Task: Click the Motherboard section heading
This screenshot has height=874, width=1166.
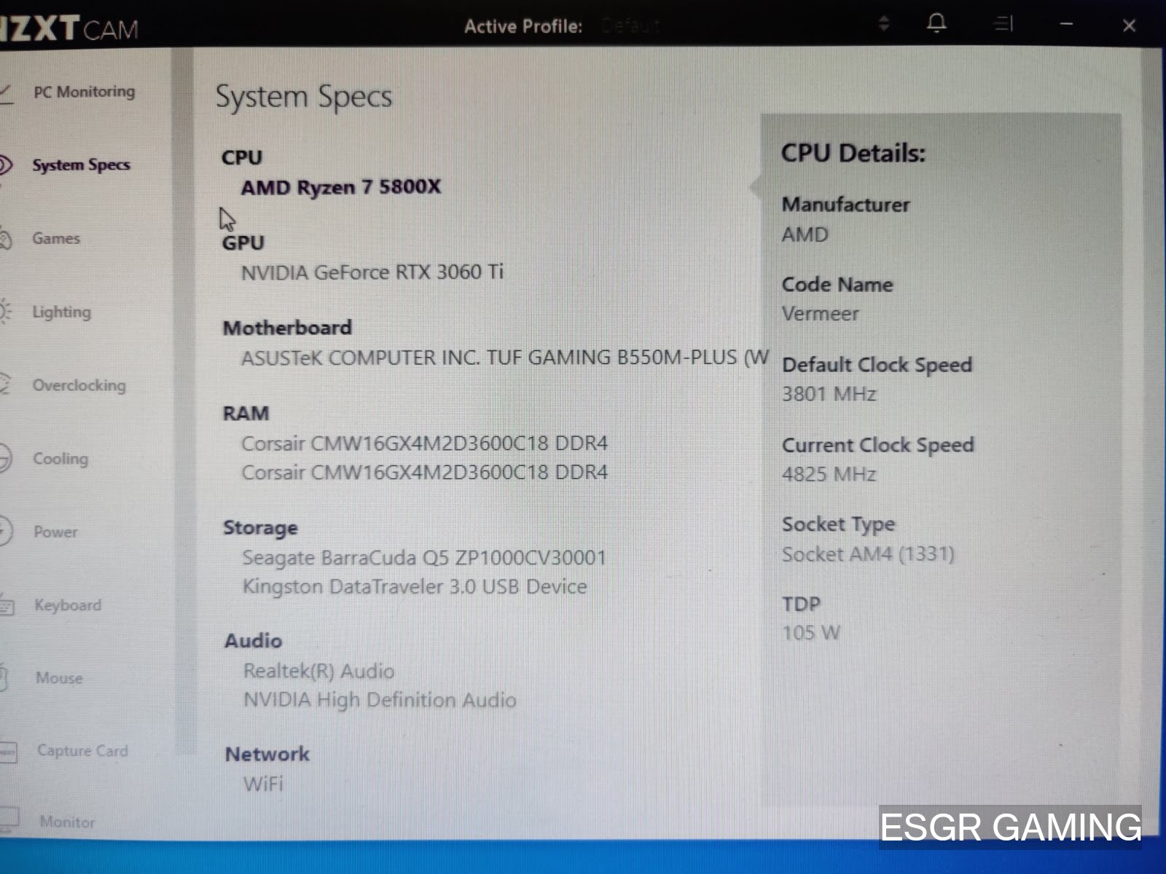Action: [287, 328]
